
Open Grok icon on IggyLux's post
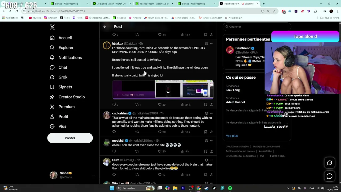click(206, 43)
